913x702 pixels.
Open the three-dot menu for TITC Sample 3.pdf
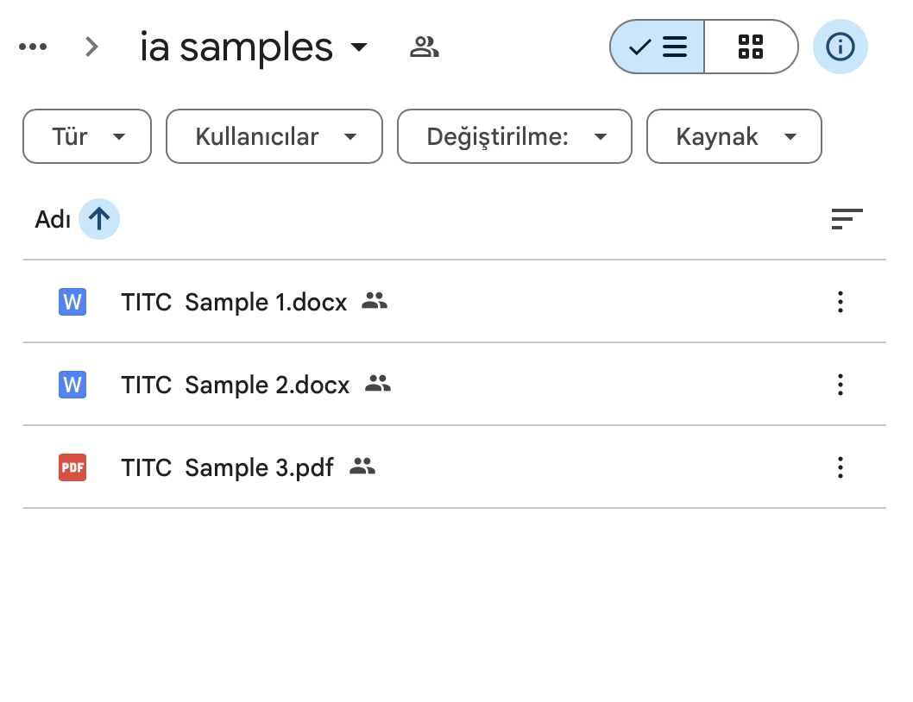pyautogui.click(x=841, y=467)
